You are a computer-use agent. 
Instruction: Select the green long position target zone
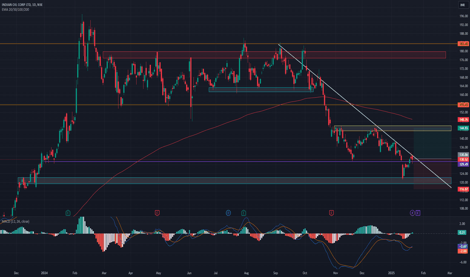433,142
